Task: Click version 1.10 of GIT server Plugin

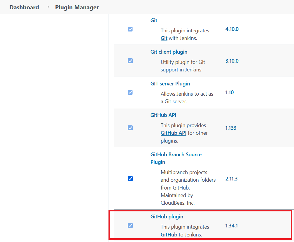Action: point(230,92)
